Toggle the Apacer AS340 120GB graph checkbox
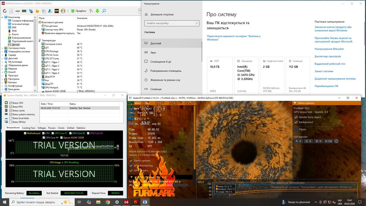Screen dimensions: 366x206 pos(61,138)
